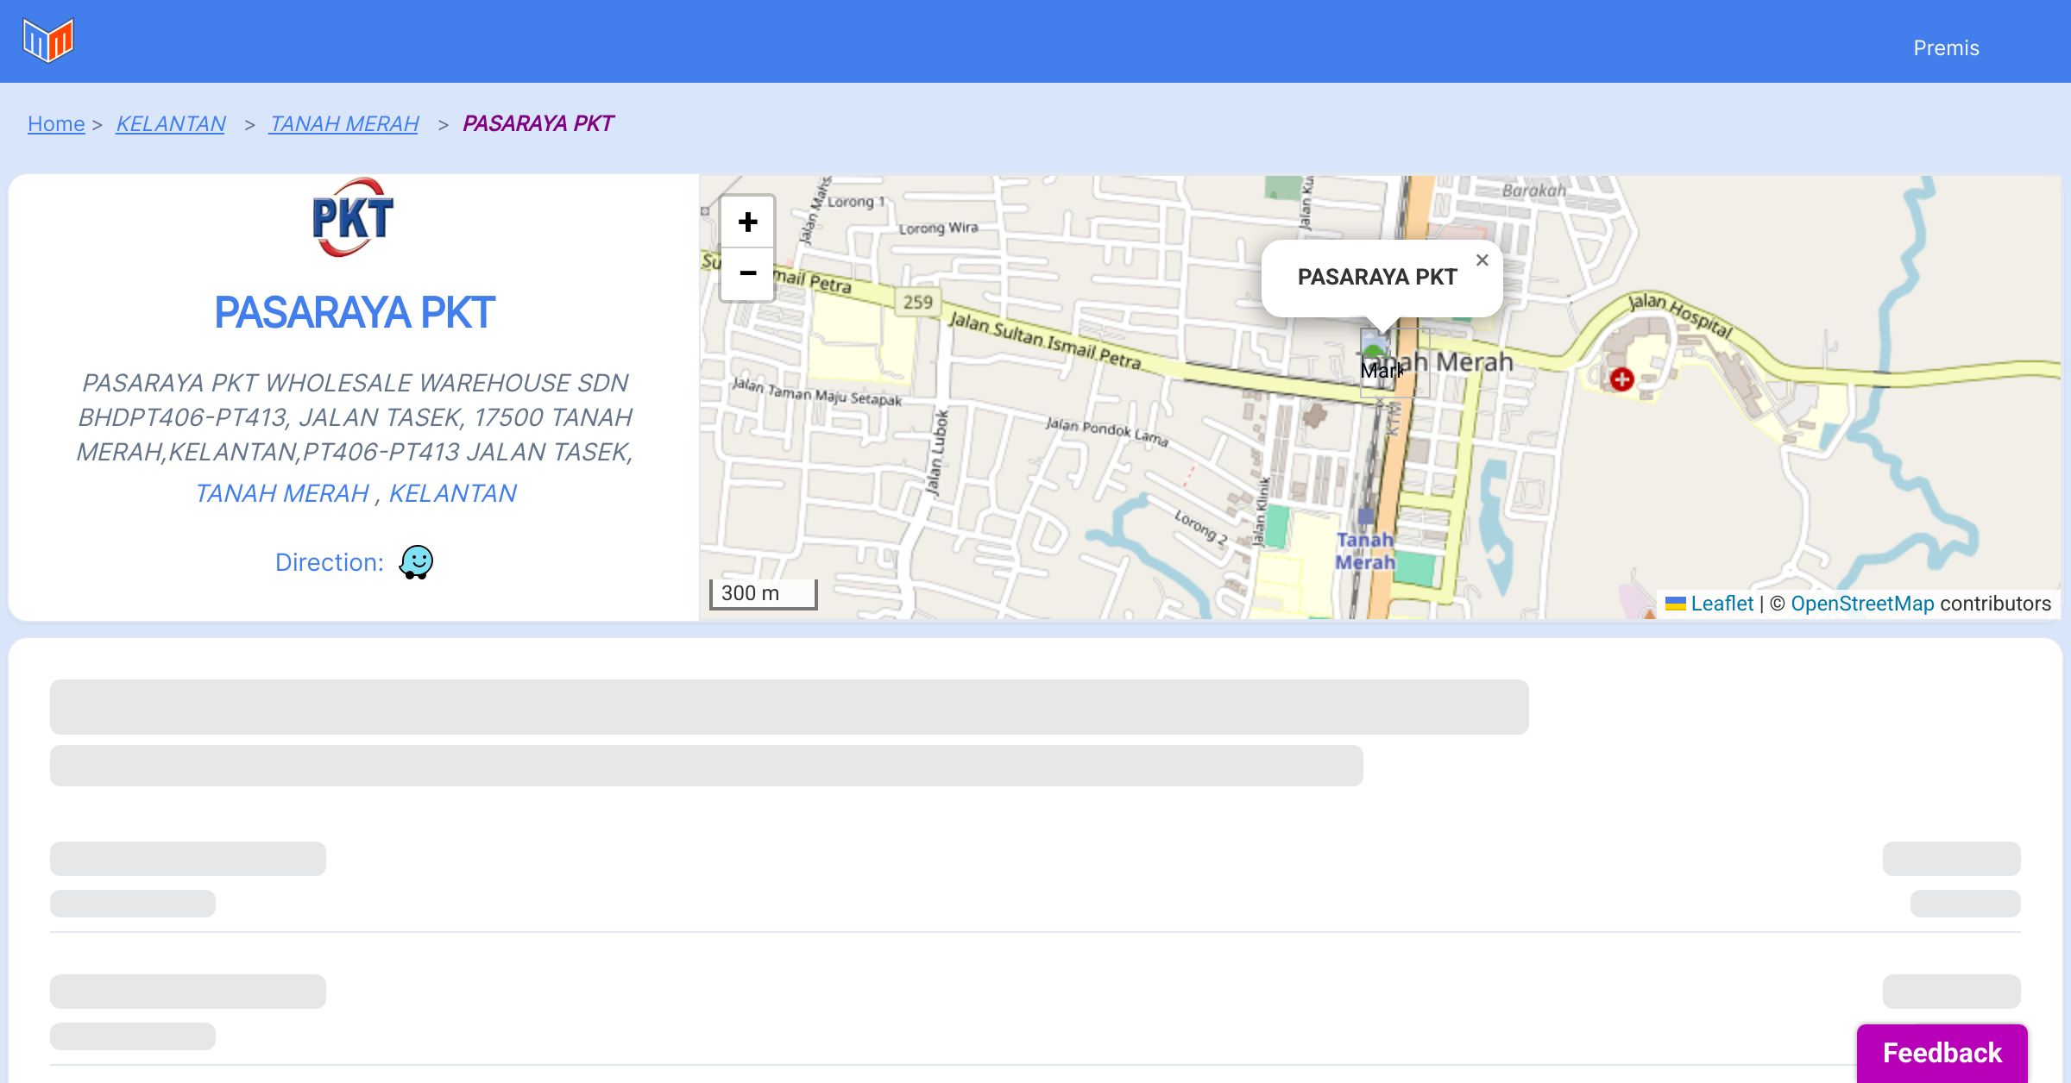Open the OpenStreetMap contributors link
Screen dimensions: 2071x1083
click(1862, 604)
